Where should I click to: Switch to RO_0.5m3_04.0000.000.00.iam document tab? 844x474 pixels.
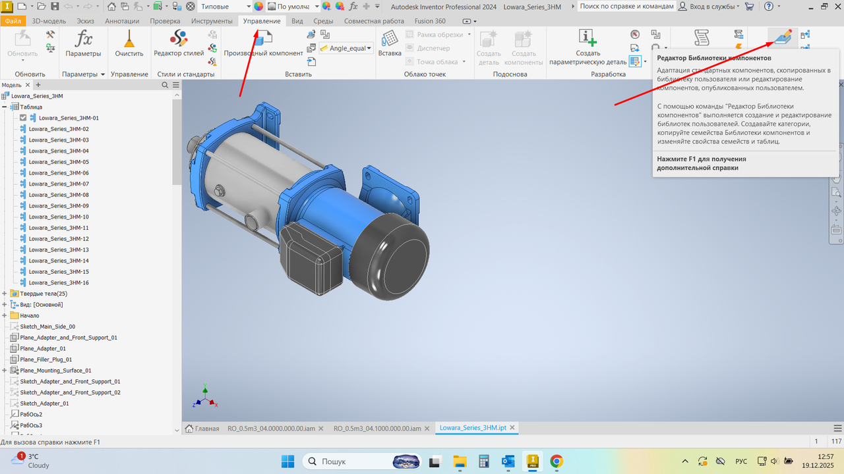(x=271, y=428)
